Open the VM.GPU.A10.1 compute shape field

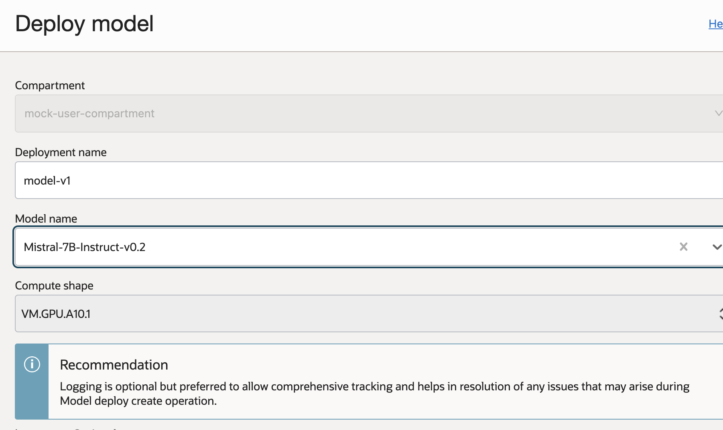[361, 314]
